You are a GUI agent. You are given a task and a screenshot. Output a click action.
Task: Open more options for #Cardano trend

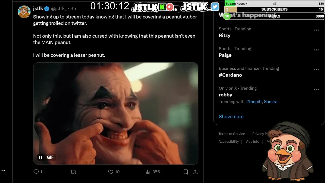(316, 70)
